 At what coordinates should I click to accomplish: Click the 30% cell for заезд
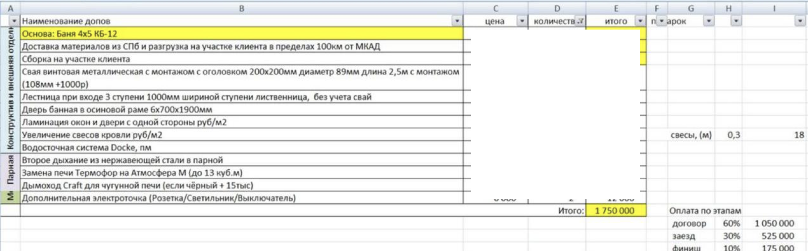pyautogui.click(x=731, y=236)
